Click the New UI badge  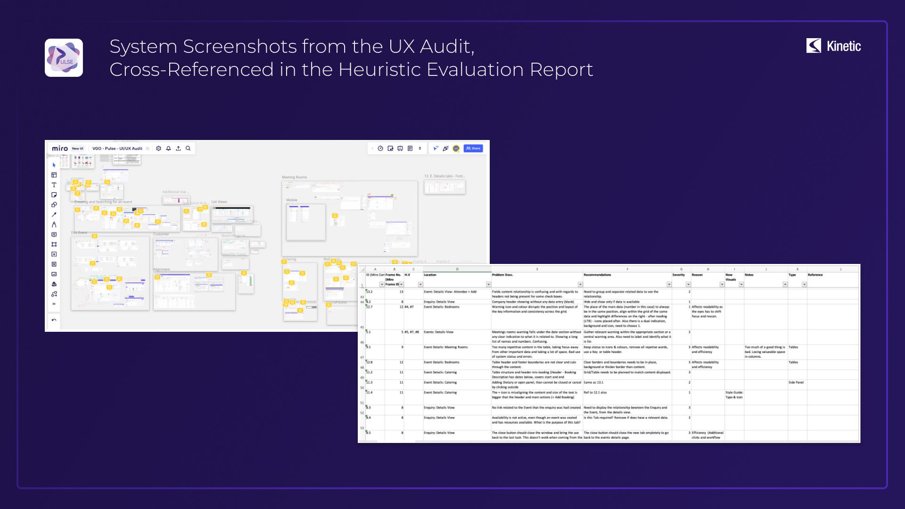(x=77, y=148)
